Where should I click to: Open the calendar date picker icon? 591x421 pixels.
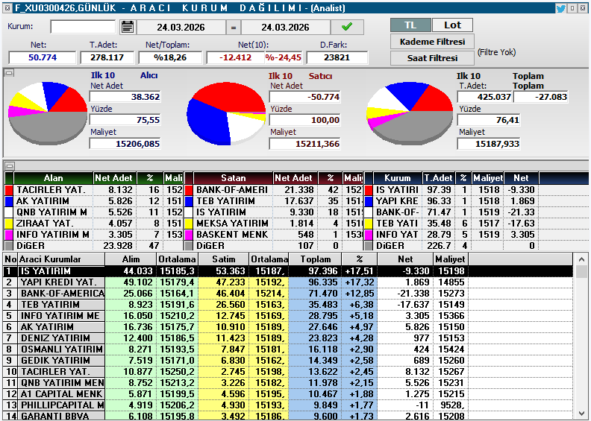coord(128,27)
